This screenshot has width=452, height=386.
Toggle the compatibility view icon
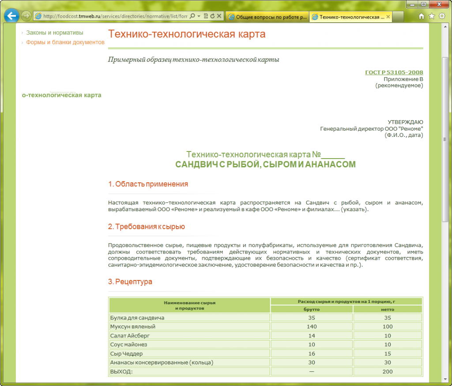(206, 16)
